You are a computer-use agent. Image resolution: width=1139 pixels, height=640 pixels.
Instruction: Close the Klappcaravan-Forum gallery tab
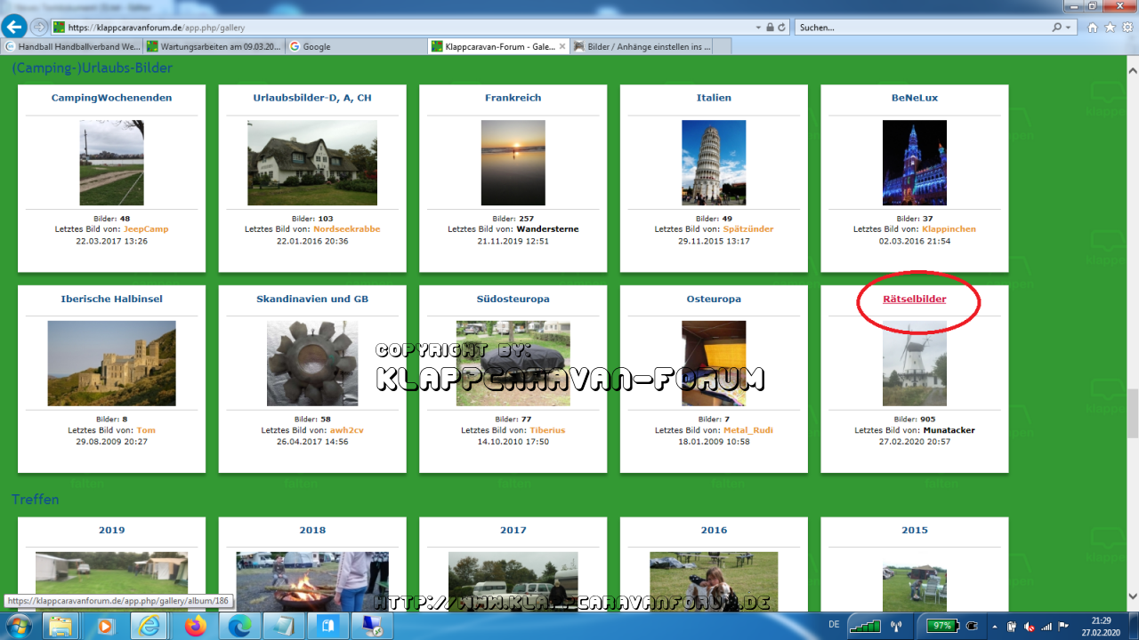coord(562,46)
